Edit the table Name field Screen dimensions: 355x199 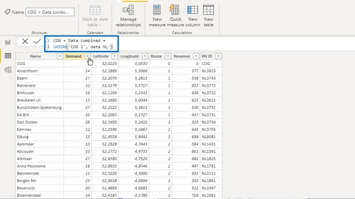point(50,12)
